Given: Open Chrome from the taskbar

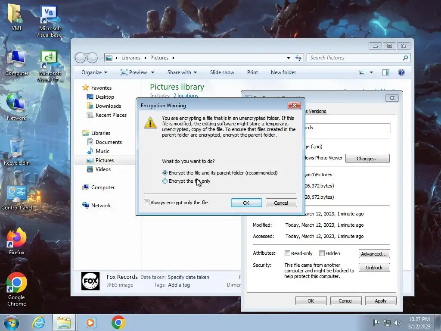Looking at the screenshot, I should pyautogui.click(x=118, y=322).
